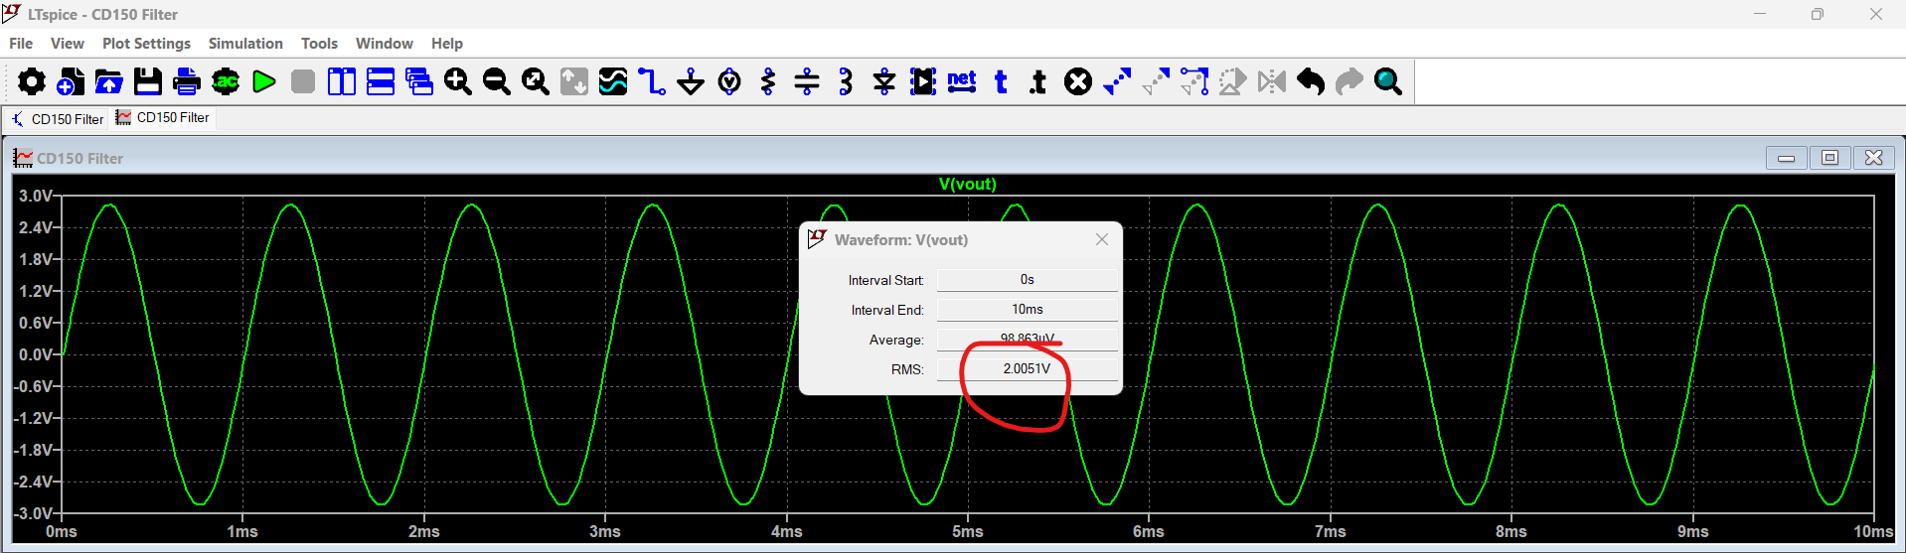The image size is (1906, 553).
Task: Click the Zoom In magnifier
Action: click(458, 81)
